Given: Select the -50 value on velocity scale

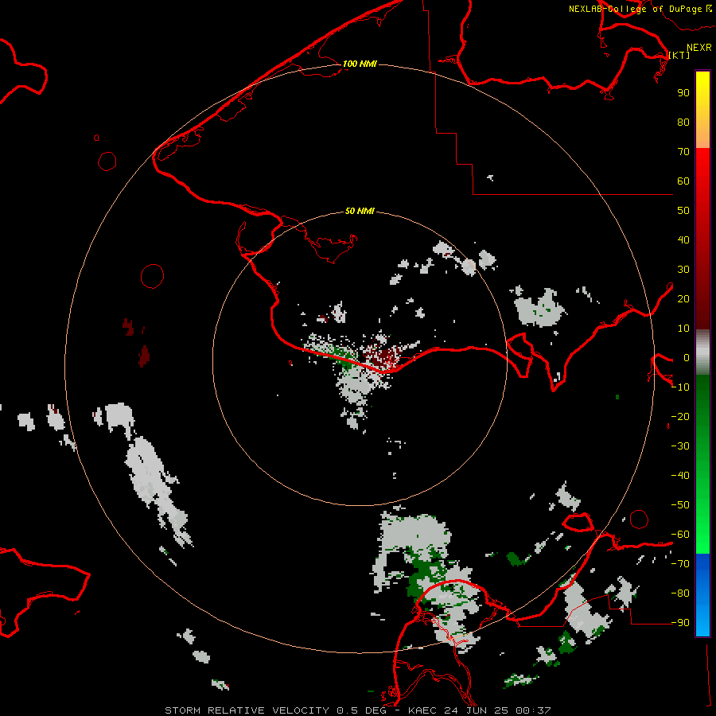Looking at the screenshot, I should (x=680, y=505).
